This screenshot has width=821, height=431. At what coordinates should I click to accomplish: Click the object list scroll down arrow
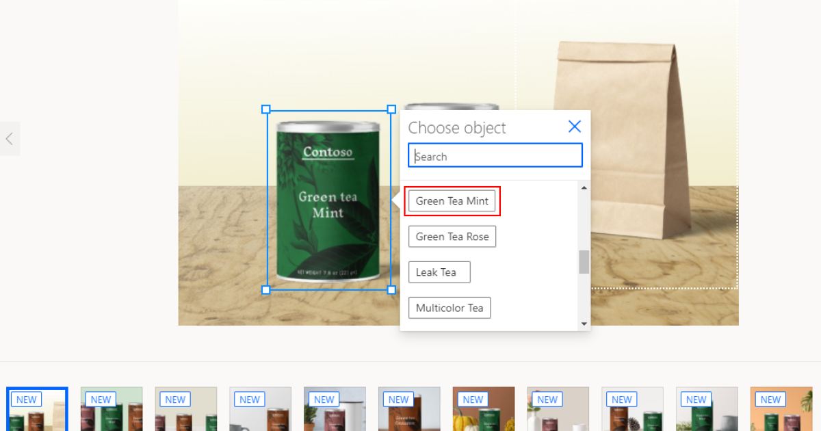(x=584, y=324)
